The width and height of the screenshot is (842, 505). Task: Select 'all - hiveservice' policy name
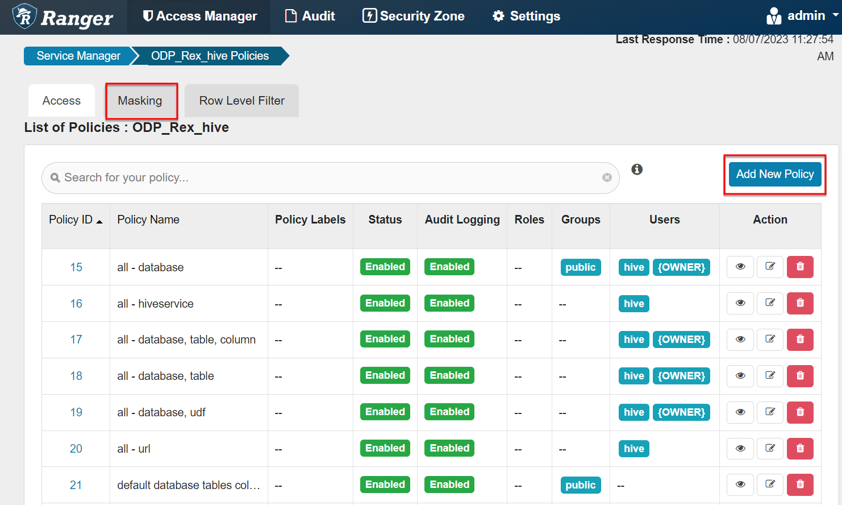click(155, 304)
